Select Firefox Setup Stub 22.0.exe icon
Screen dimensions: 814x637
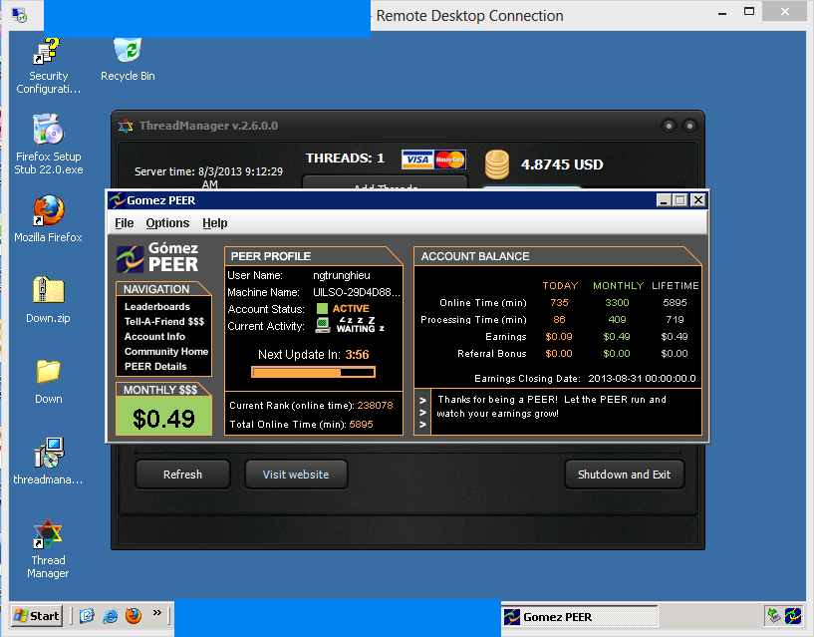pyautogui.click(x=48, y=144)
